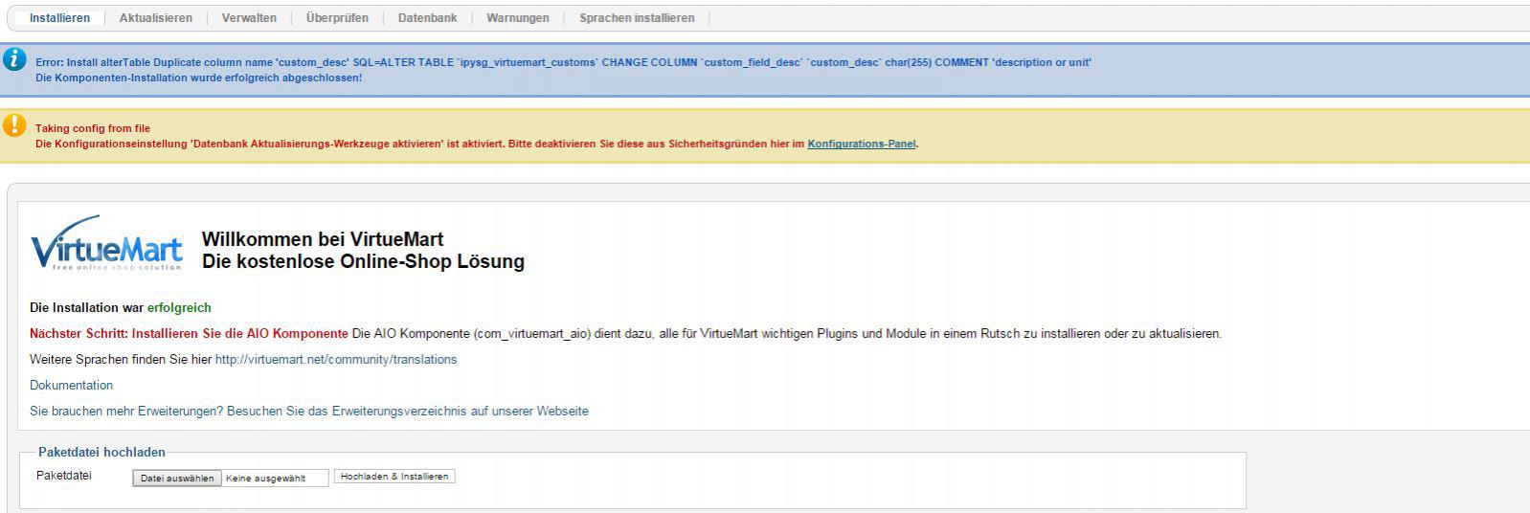The width and height of the screenshot is (1530, 513).
Task: Switch to the Installieren tab
Action: [59, 18]
